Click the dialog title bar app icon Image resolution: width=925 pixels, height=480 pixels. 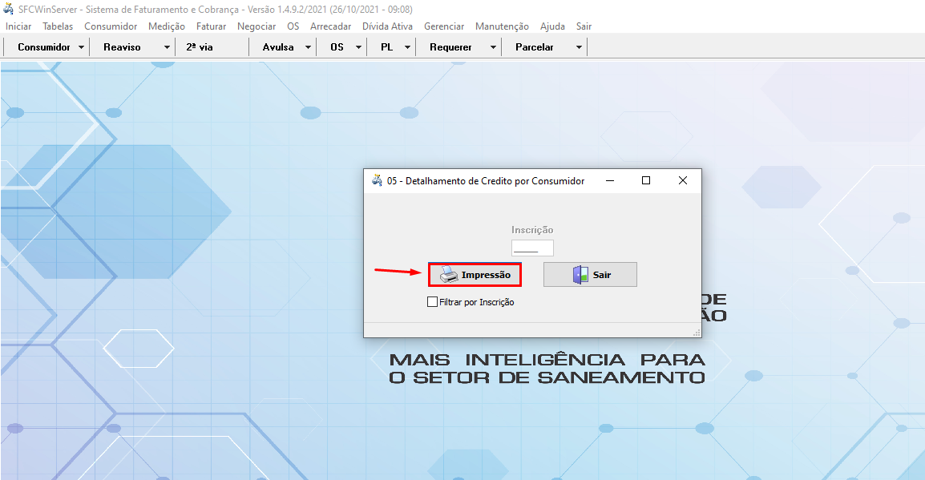click(377, 181)
